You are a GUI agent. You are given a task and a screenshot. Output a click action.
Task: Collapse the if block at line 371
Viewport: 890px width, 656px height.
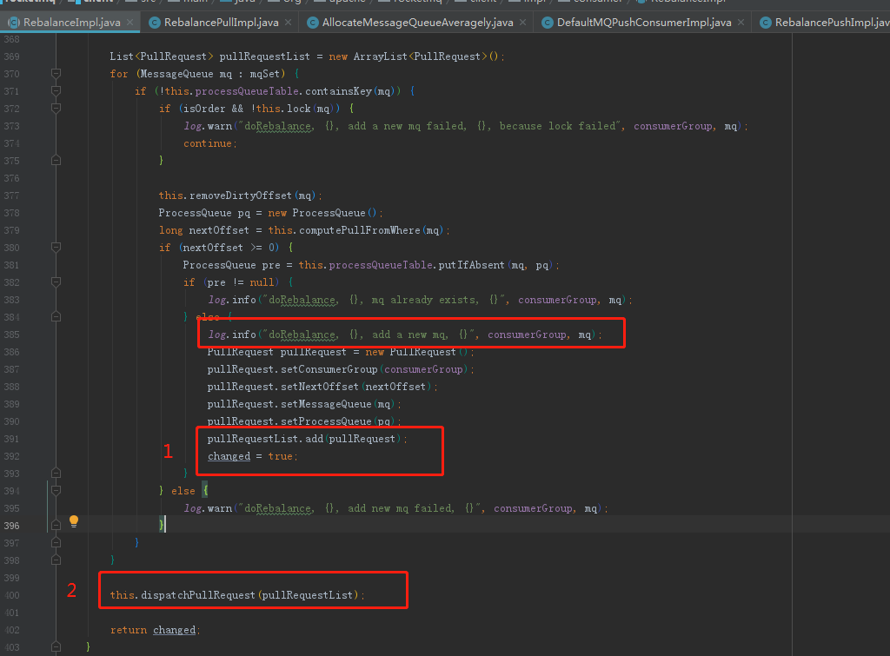[56, 90]
